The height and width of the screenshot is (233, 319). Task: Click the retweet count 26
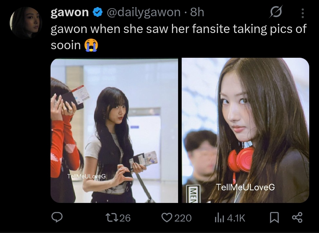(x=125, y=218)
